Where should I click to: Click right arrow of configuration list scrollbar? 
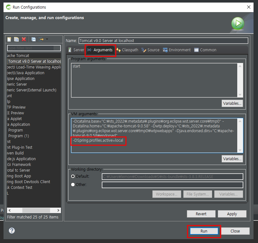click(58, 210)
